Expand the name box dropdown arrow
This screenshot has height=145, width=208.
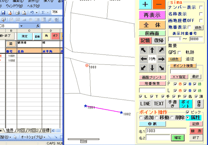[x=21, y=26]
